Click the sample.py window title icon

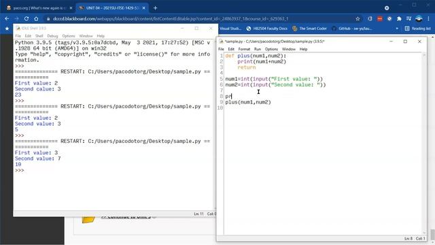[x=221, y=42]
